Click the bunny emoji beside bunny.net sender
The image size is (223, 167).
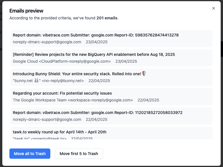click(36, 81)
